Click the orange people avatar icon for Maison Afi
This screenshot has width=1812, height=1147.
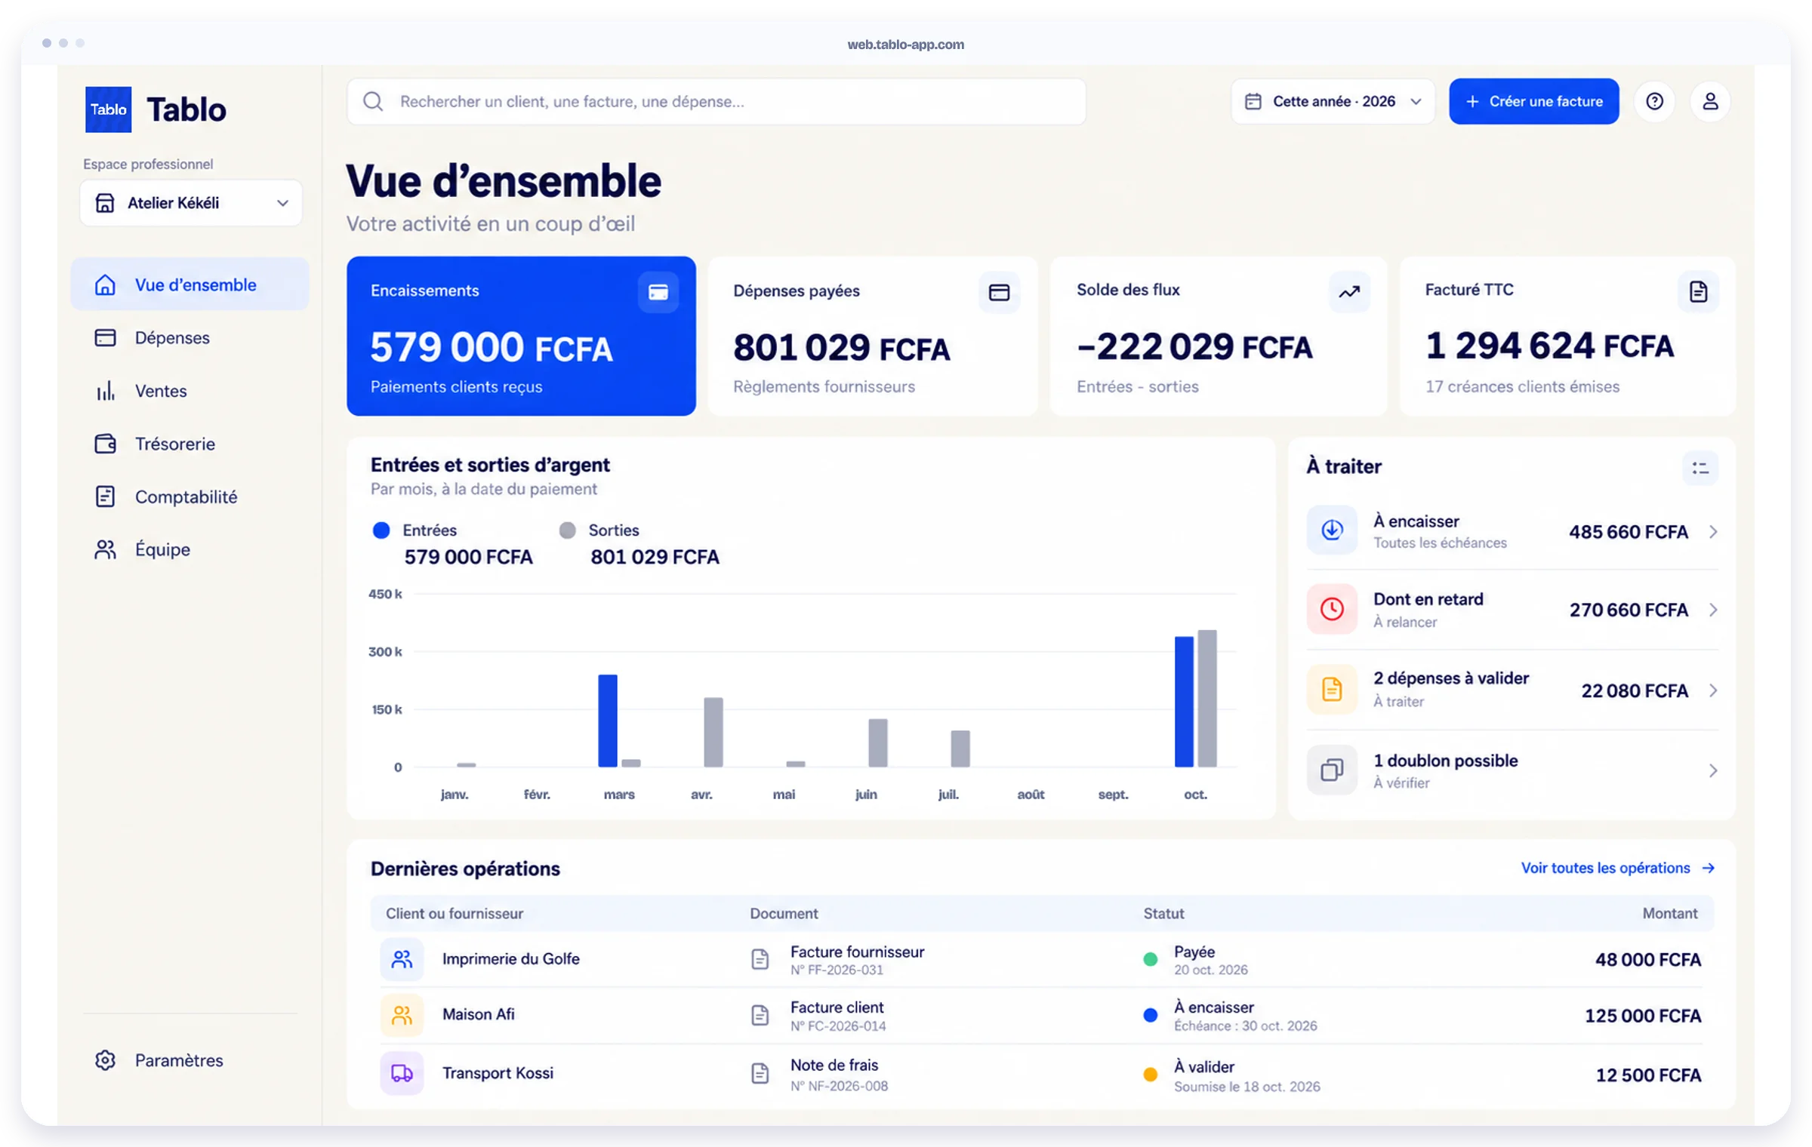pos(402,1015)
